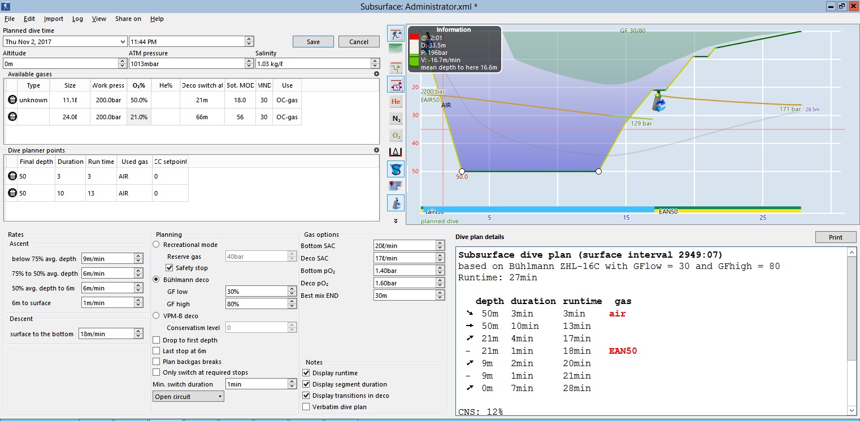Adjust the planned dive time stepper
The height and width of the screenshot is (421, 860).
point(249,41)
